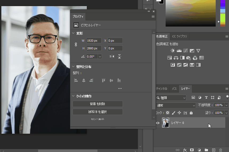Image resolution: width=229 pixels, height=152 pixels.
Task: Add a Color Lookup adjustment
Action: [x=202, y=58]
